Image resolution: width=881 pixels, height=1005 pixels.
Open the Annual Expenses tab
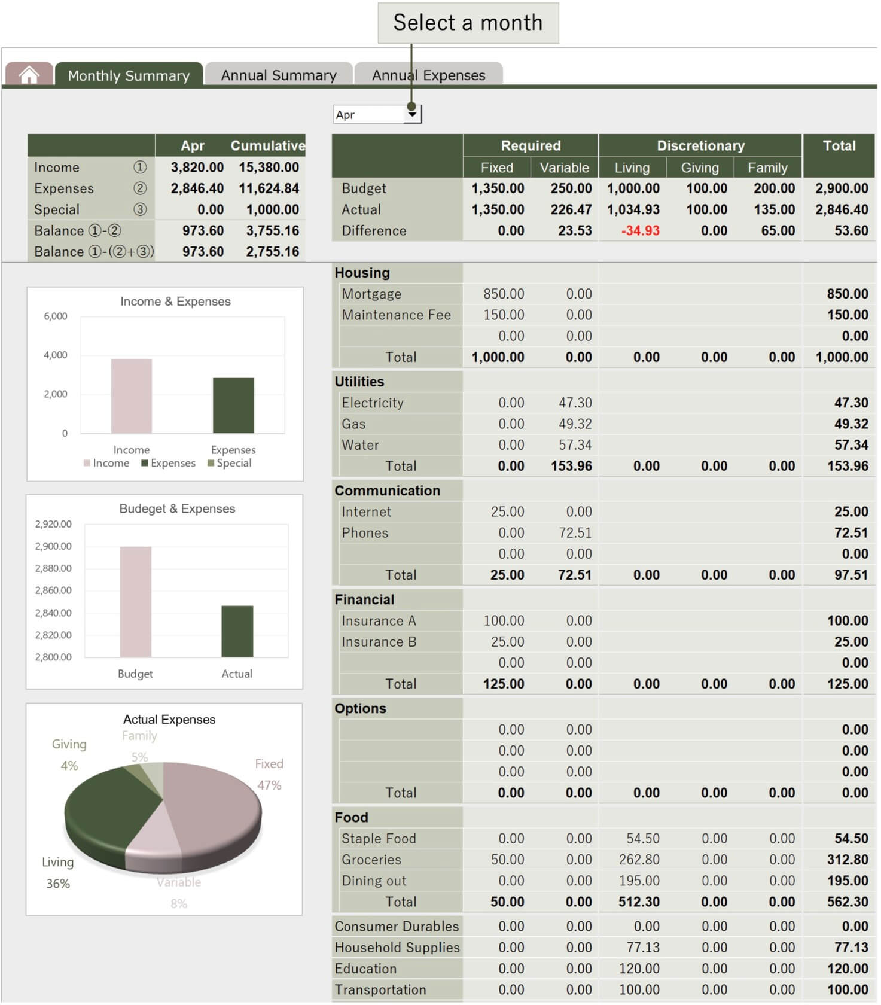pos(429,75)
